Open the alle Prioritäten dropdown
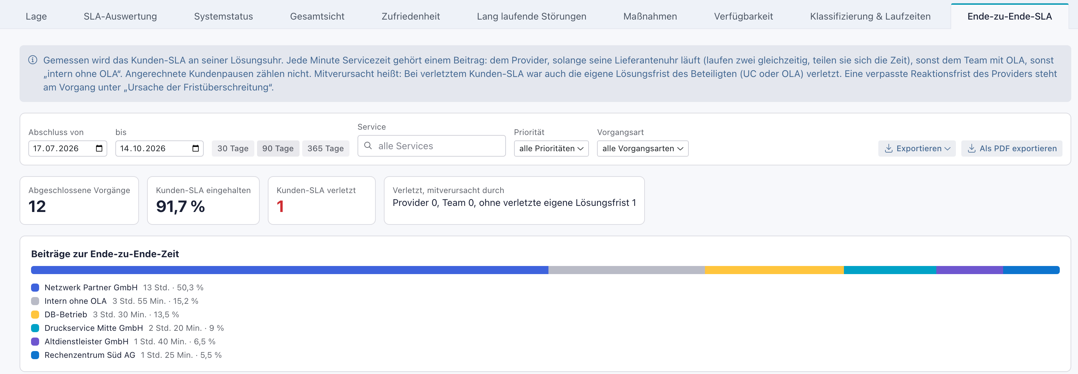Screen dimensions: 1078x374 click(x=551, y=148)
